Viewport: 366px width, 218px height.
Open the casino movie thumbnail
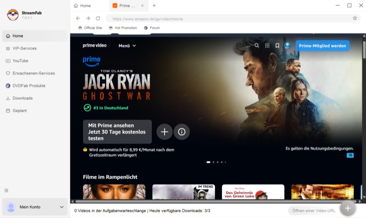(x=323, y=191)
